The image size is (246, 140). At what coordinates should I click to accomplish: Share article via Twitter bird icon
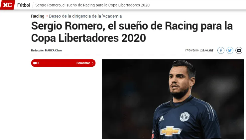(230, 50)
